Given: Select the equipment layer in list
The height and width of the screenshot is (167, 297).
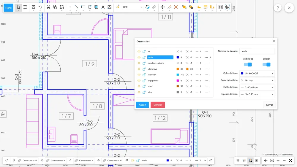Looking at the screenshot, I should click(153, 81).
